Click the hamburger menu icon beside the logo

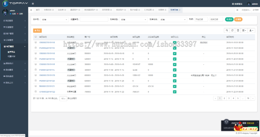[x=33, y=4]
